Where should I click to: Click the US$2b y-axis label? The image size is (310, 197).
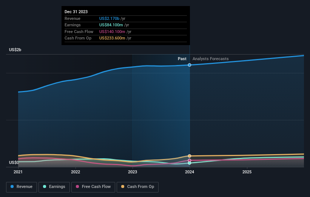click(15, 50)
